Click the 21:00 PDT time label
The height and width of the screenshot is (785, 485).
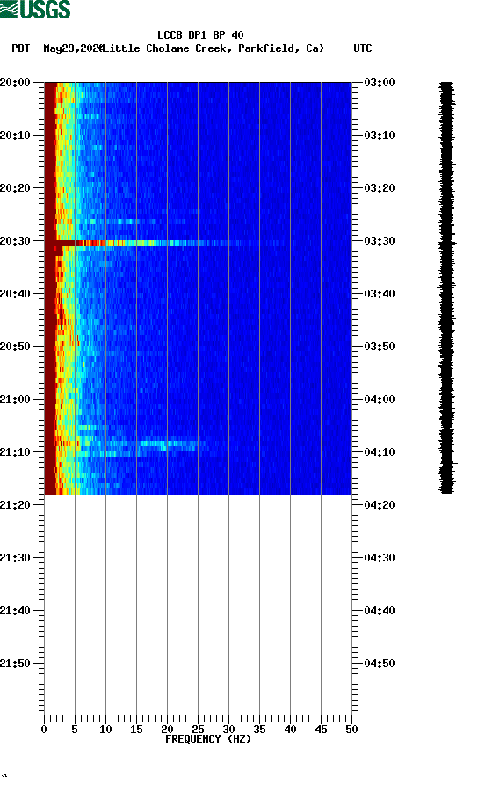tap(16, 400)
